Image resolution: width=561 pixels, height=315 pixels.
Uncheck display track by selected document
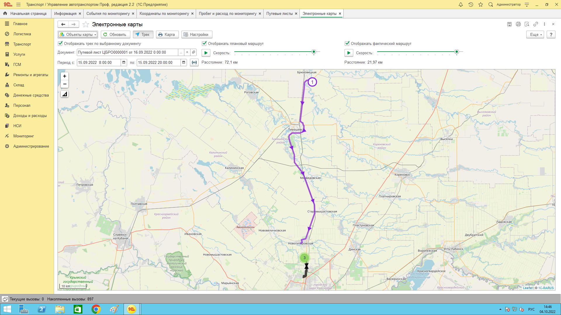[x=60, y=43]
